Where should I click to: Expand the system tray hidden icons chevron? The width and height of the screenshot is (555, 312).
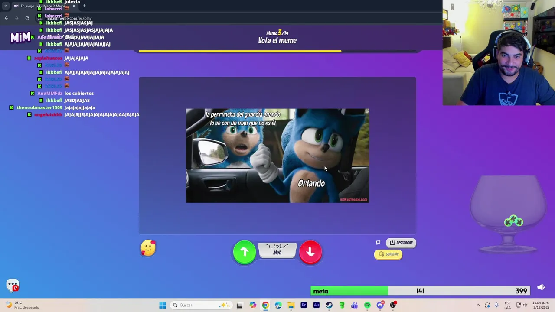[x=478, y=305]
